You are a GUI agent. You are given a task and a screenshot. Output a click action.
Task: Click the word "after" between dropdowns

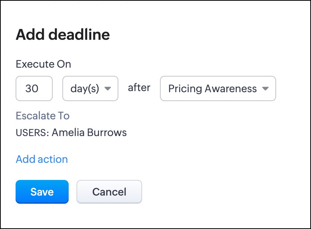coord(139,88)
